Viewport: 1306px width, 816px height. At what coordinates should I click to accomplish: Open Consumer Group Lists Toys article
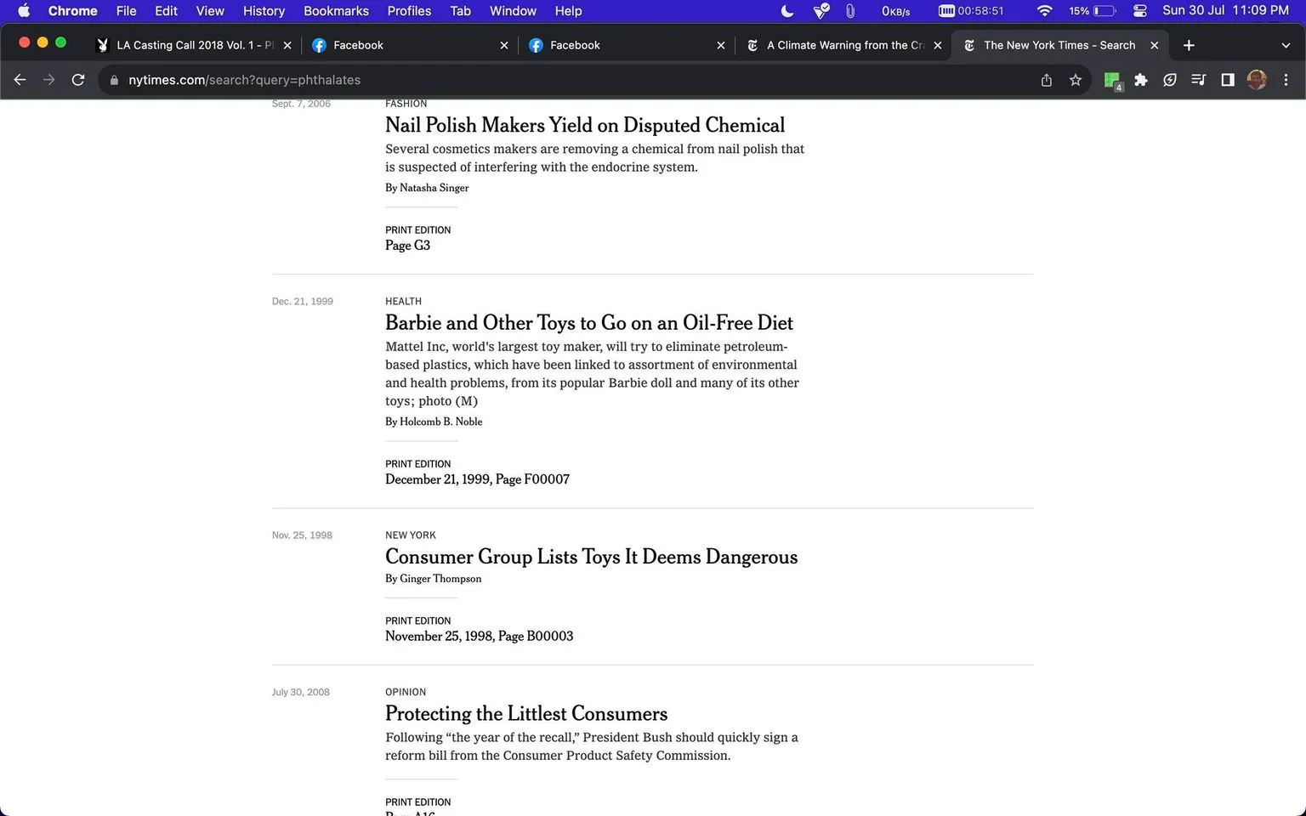592,557
